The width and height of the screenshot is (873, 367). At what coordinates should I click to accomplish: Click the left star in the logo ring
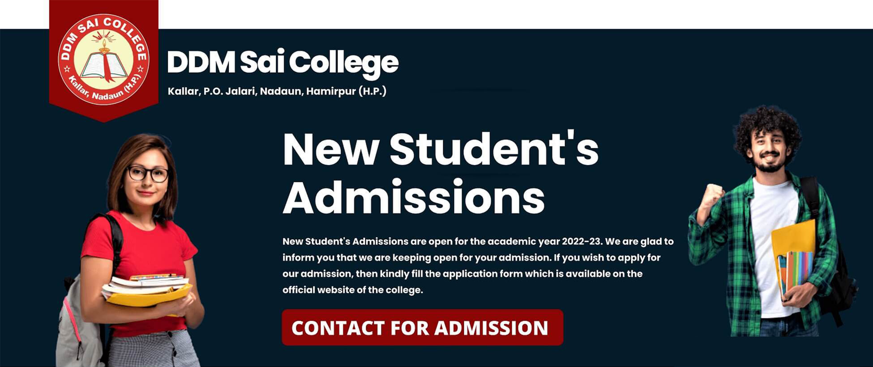[67, 69]
